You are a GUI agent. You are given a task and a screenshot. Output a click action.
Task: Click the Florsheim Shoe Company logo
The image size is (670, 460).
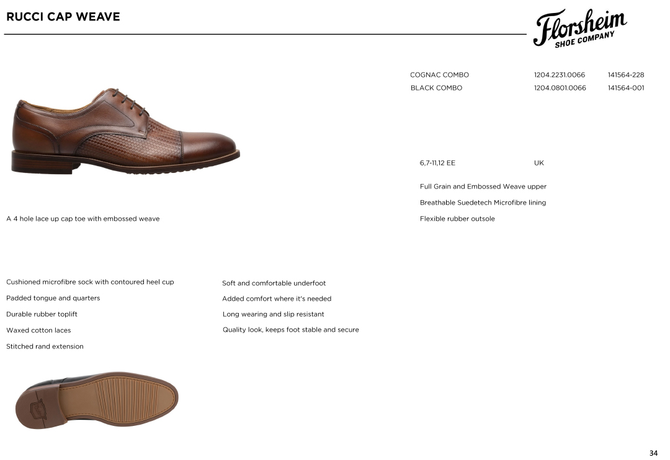click(580, 28)
